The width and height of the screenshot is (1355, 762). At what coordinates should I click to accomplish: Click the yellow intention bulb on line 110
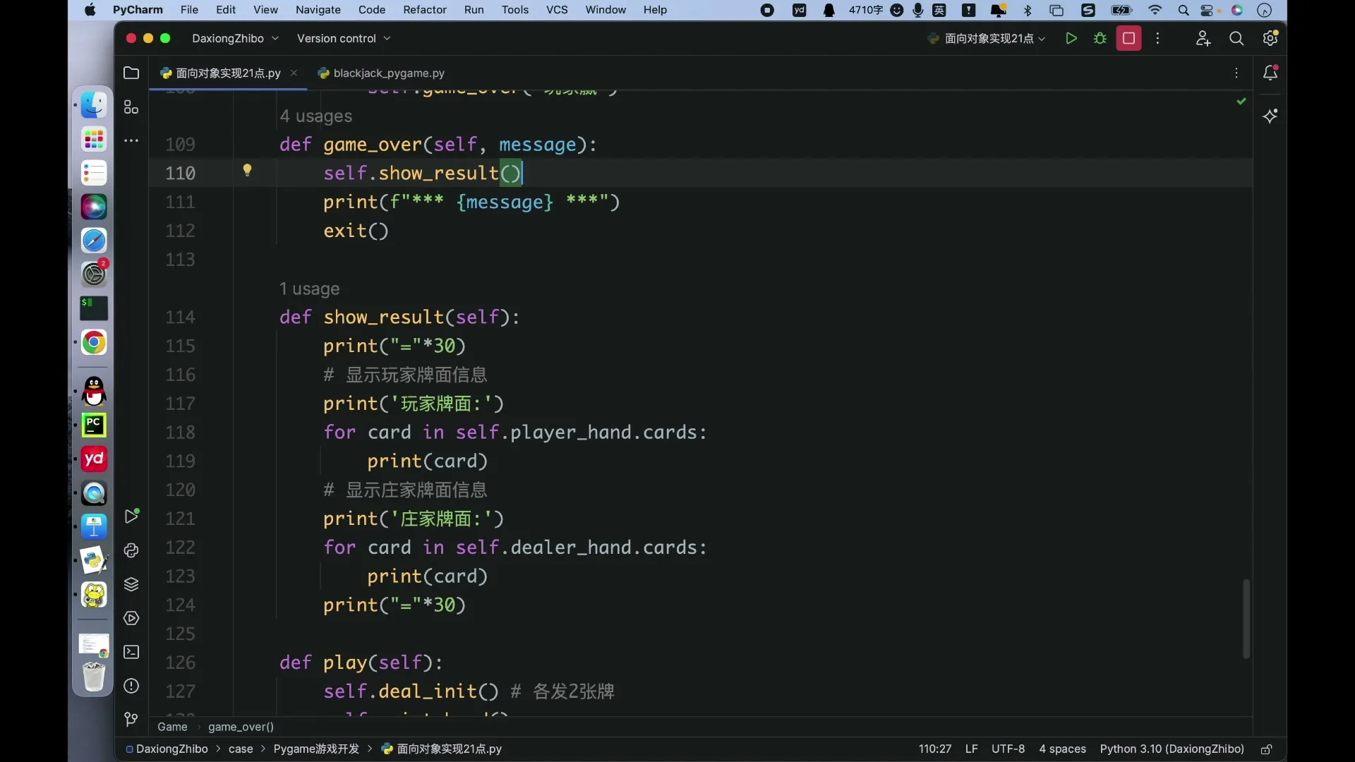click(247, 170)
